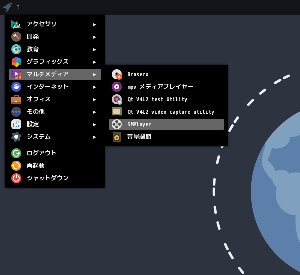Image resolution: width=300 pixels, height=275 pixels.
Task: Click the 設定 sliders icon
Action: coord(16,124)
